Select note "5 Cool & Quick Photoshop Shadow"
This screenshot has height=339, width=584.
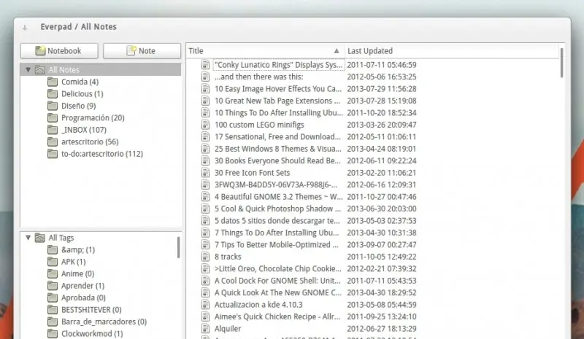pyautogui.click(x=277, y=209)
